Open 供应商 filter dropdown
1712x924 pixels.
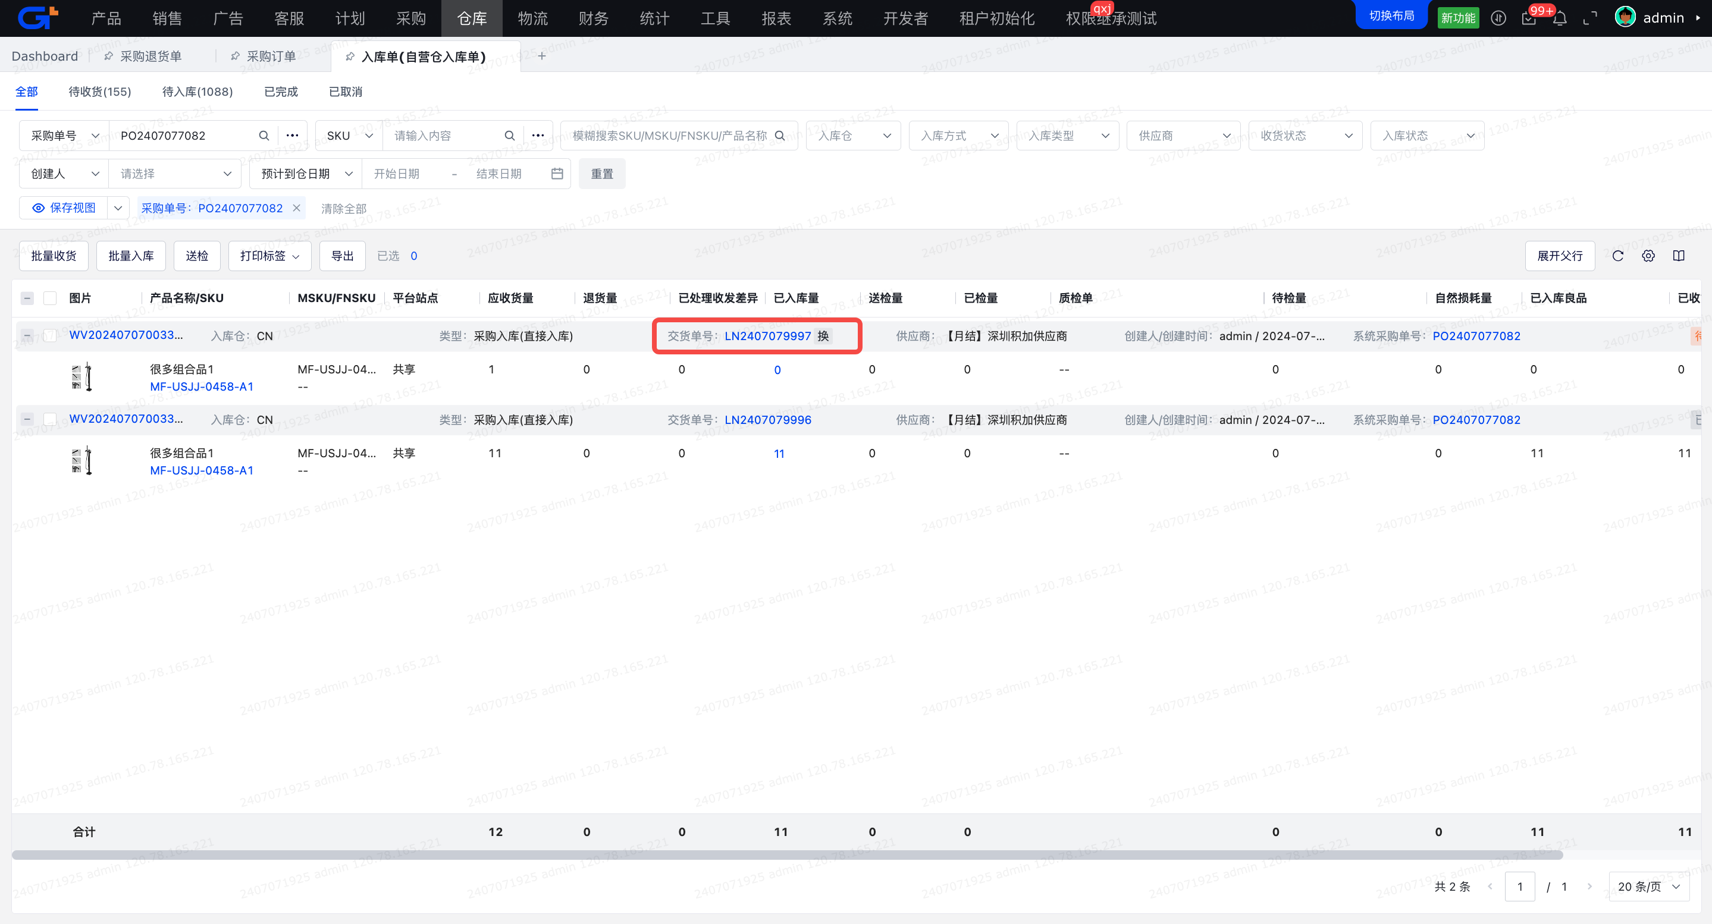tap(1183, 136)
